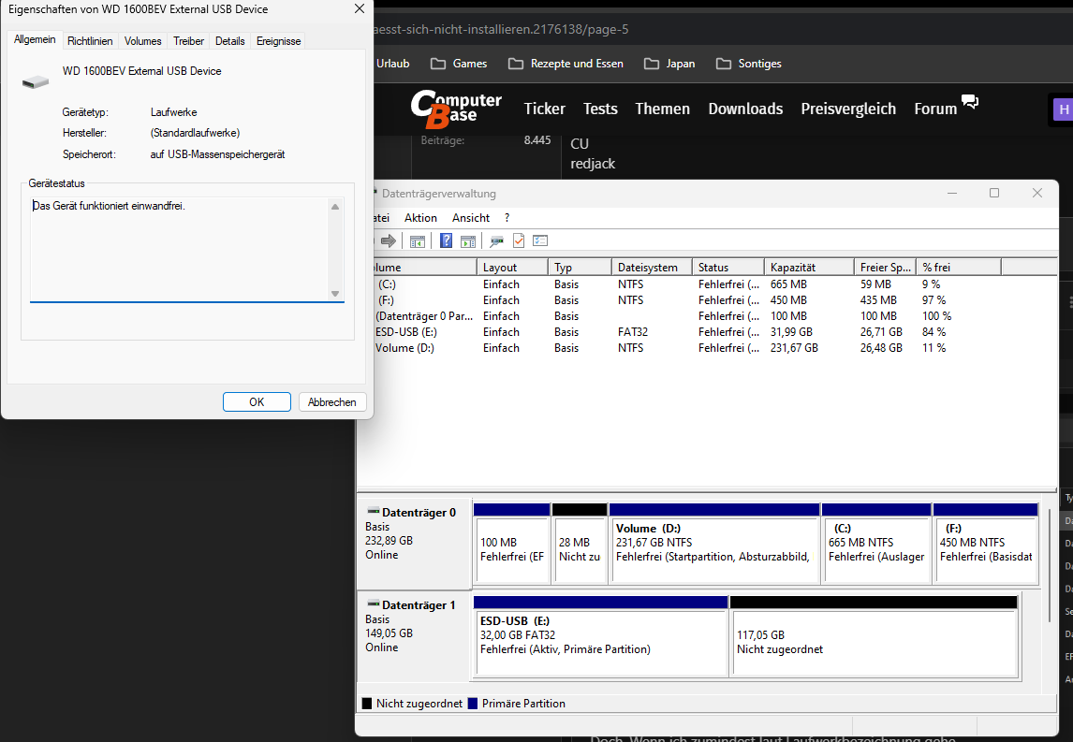This screenshot has width=1073, height=742.
Task: Select the 100 MB EFI partition block
Action: 512,545
